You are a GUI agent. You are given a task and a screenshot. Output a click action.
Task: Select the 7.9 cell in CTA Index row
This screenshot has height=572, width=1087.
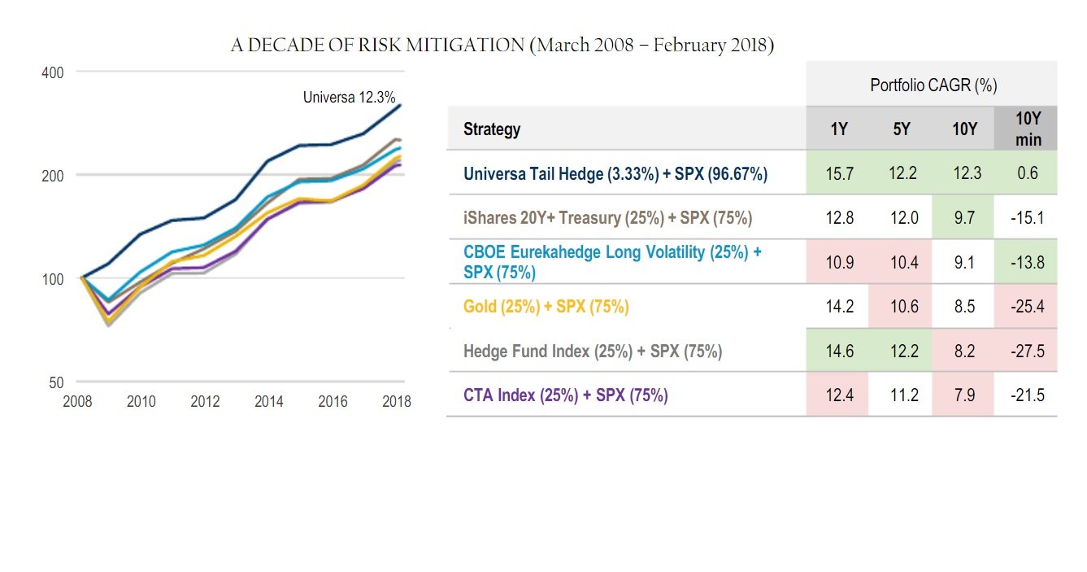pos(963,395)
